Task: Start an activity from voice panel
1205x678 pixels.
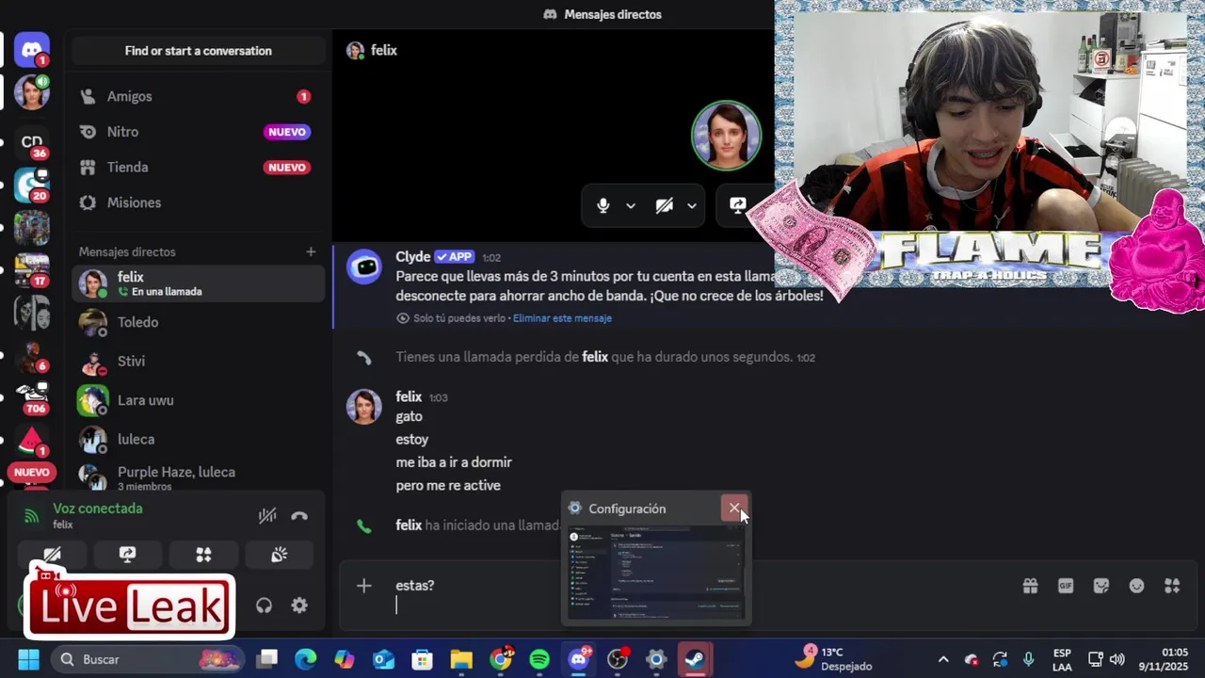Action: (x=203, y=555)
